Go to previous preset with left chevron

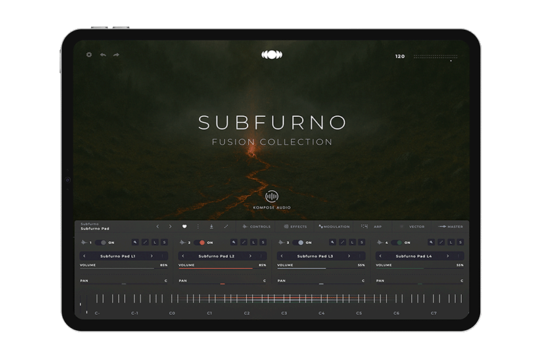click(x=158, y=226)
